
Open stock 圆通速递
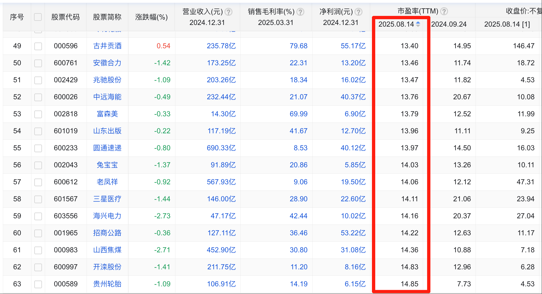107,148
